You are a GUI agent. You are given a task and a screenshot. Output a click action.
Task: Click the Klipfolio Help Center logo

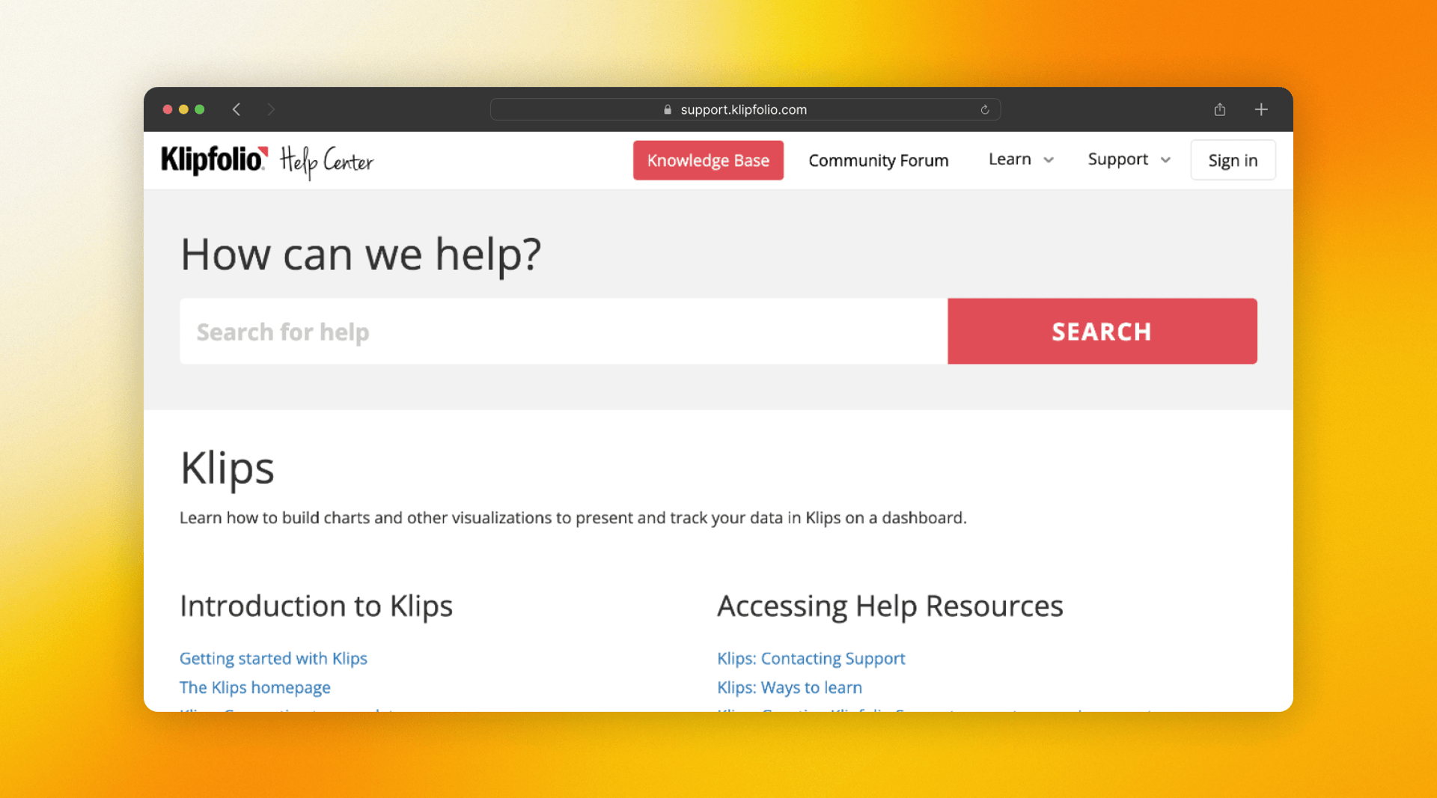pos(266,160)
